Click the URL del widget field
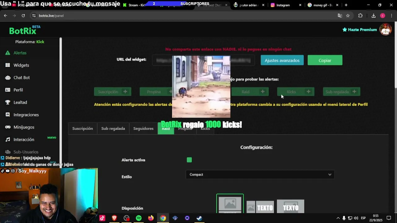 pyautogui.click(x=203, y=60)
